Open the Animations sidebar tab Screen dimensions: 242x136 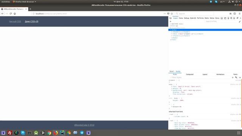tap(220, 74)
